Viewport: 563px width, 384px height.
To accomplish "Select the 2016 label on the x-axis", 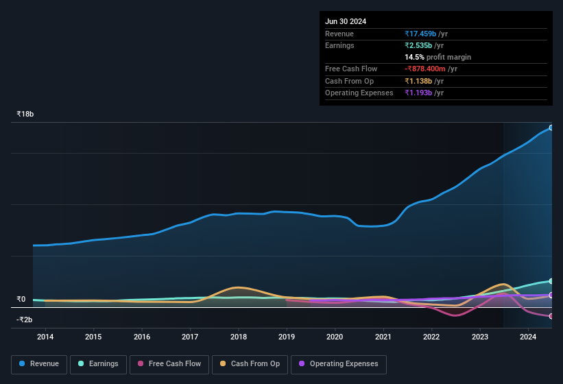I will (x=142, y=337).
